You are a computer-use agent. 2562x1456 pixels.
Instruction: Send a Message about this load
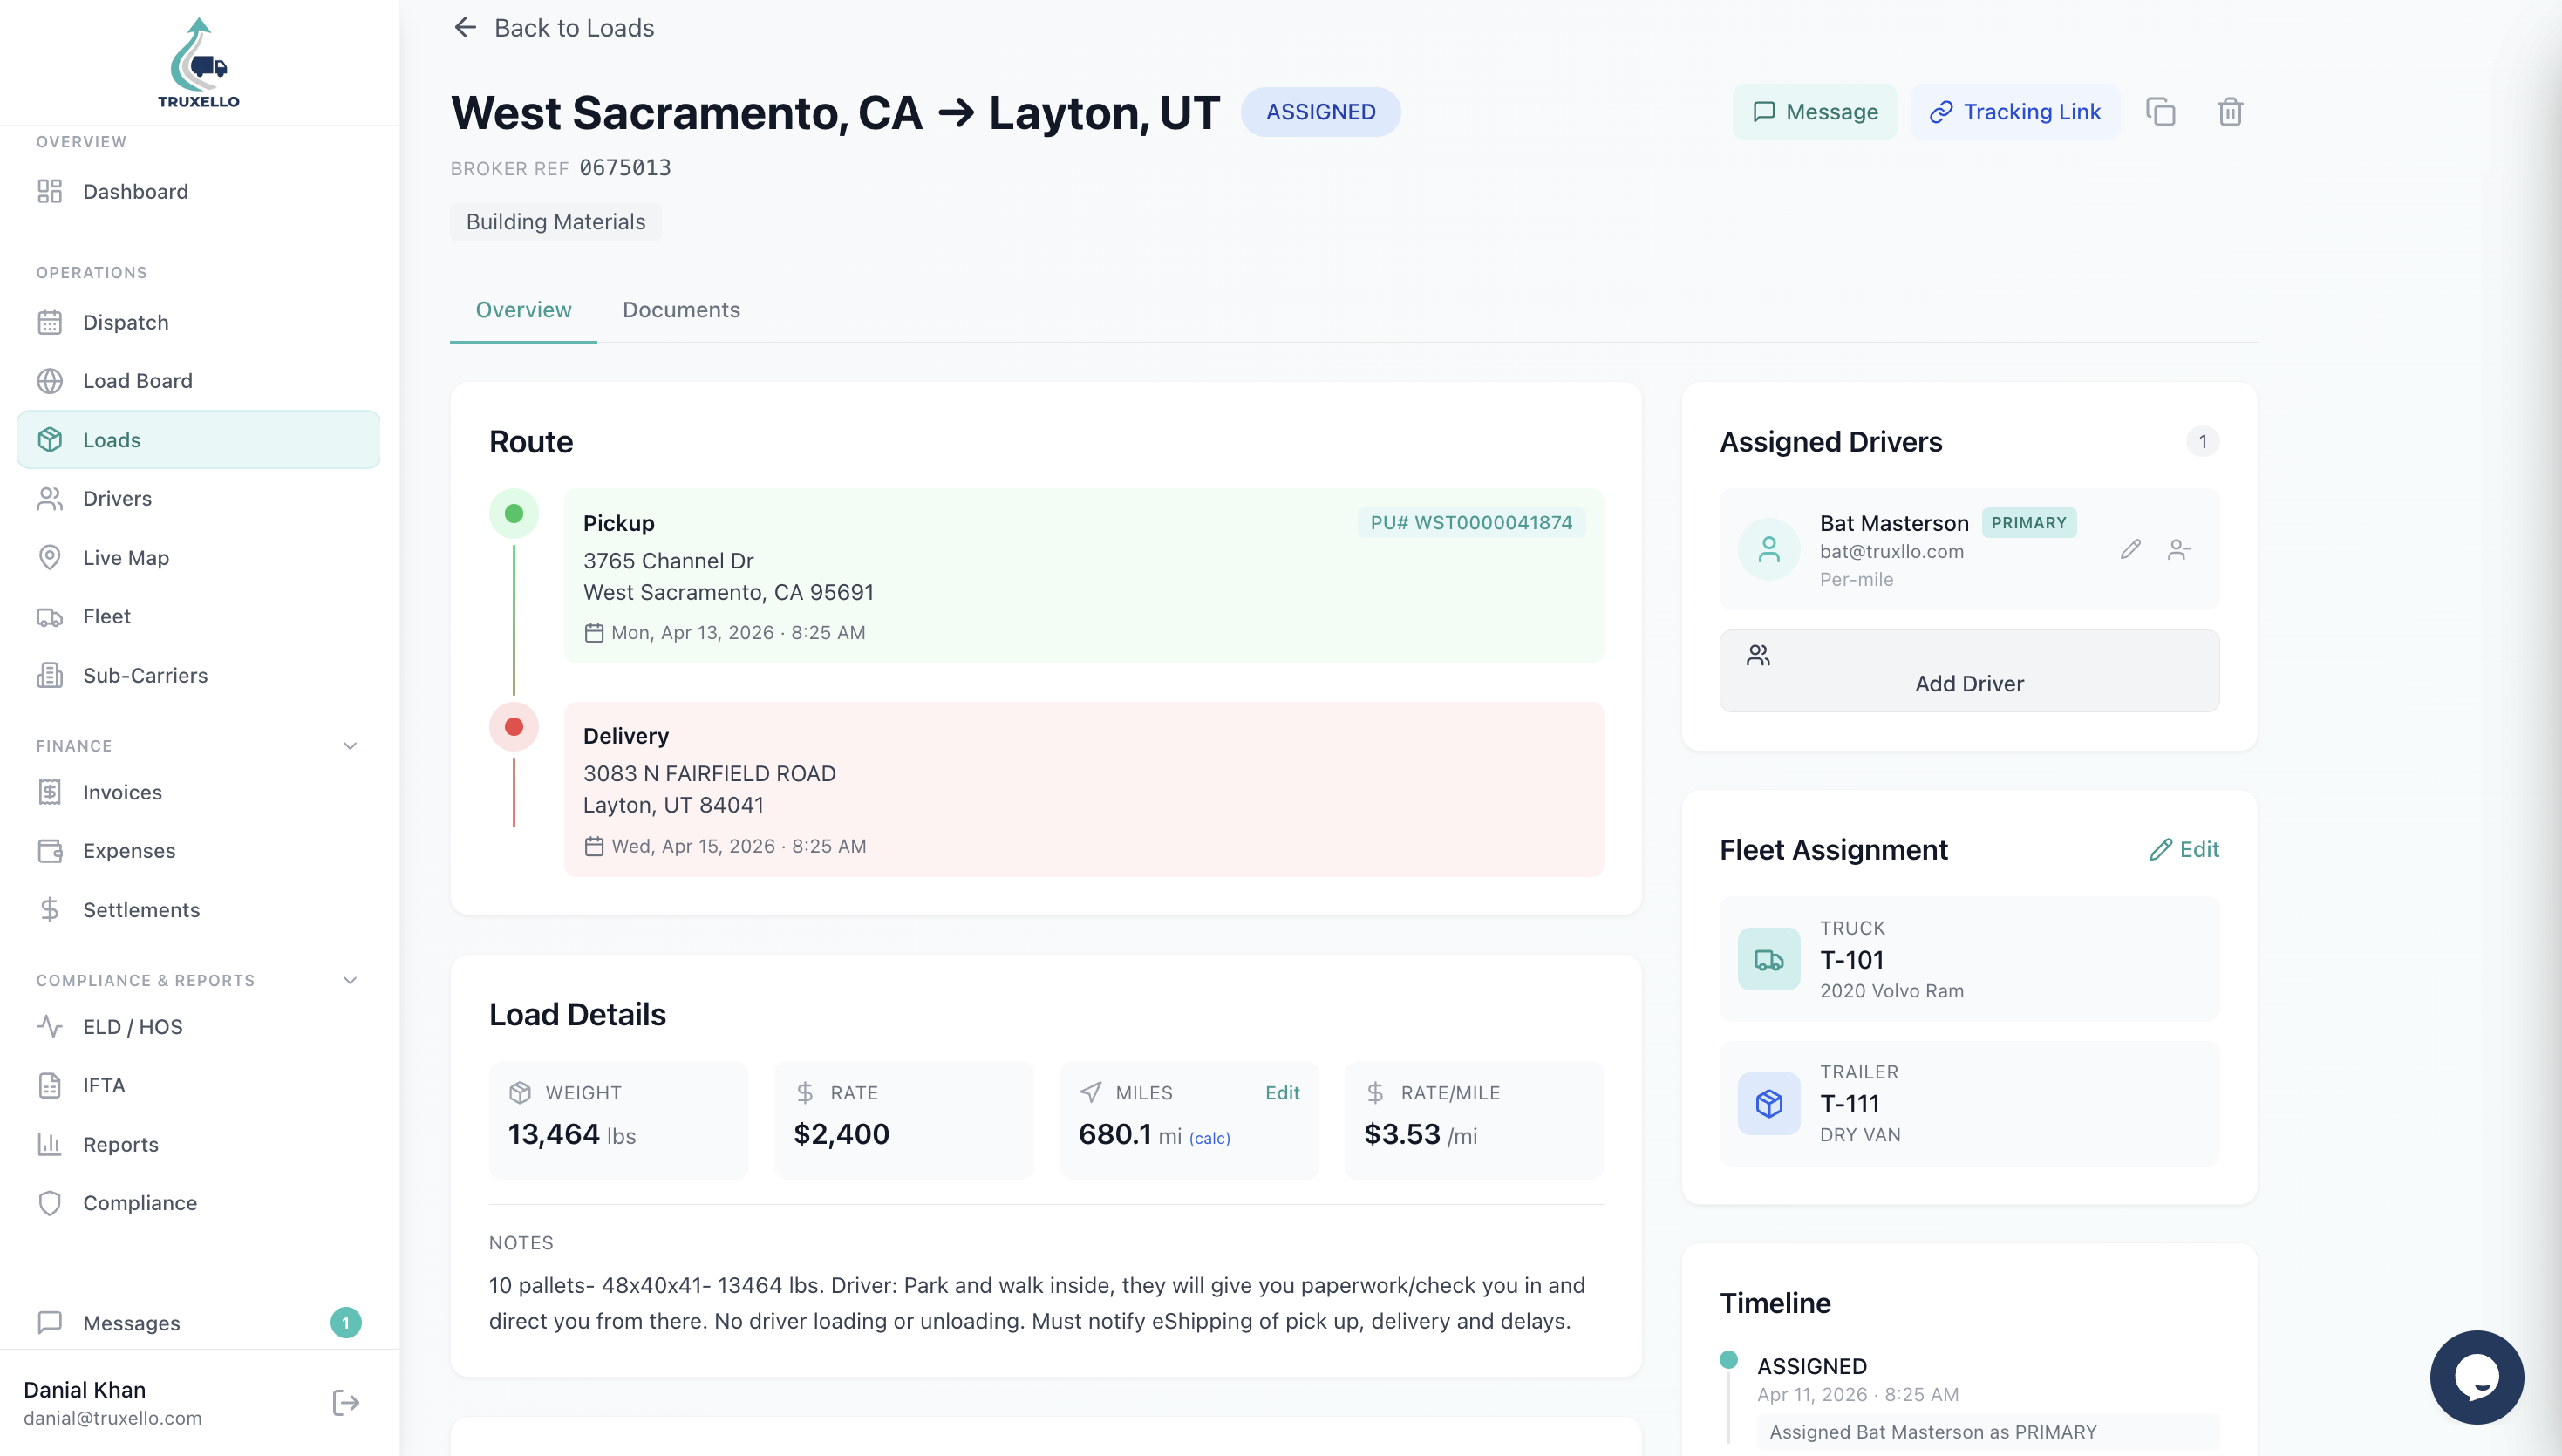tap(1813, 111)
